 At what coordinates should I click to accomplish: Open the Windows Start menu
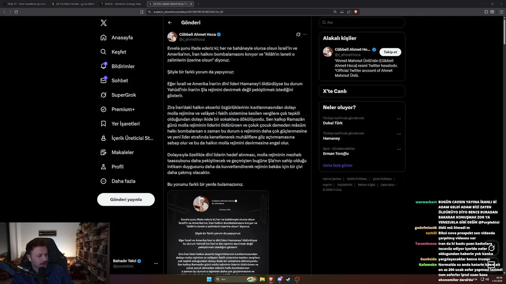click(x=209, y=279)
